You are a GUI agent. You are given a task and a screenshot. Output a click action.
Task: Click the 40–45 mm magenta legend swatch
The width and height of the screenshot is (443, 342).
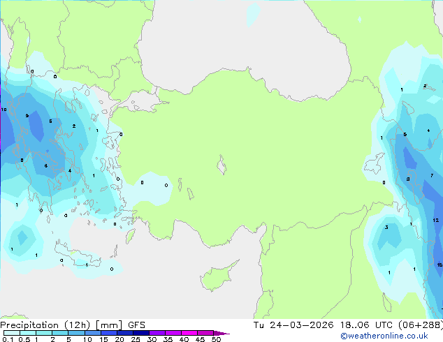tap(189, 333)
